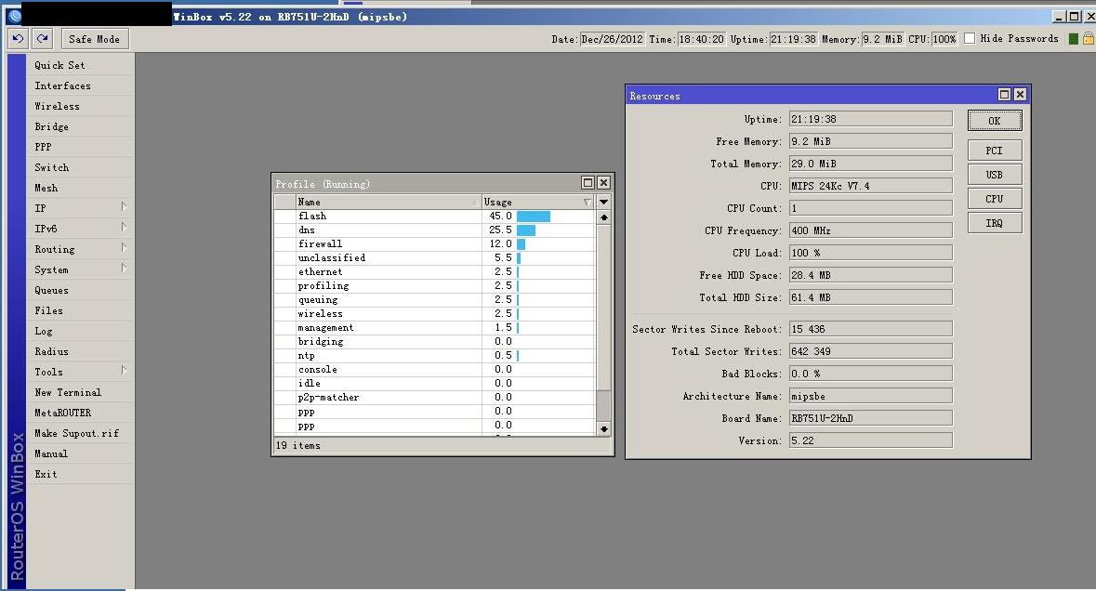1096x591 pixels.
Task: Select the management row
Action: pyautogui.click(x=434, y=328)
